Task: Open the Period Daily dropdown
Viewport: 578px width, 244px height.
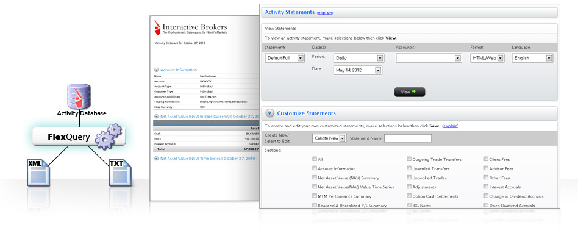Action: point(359,58)
